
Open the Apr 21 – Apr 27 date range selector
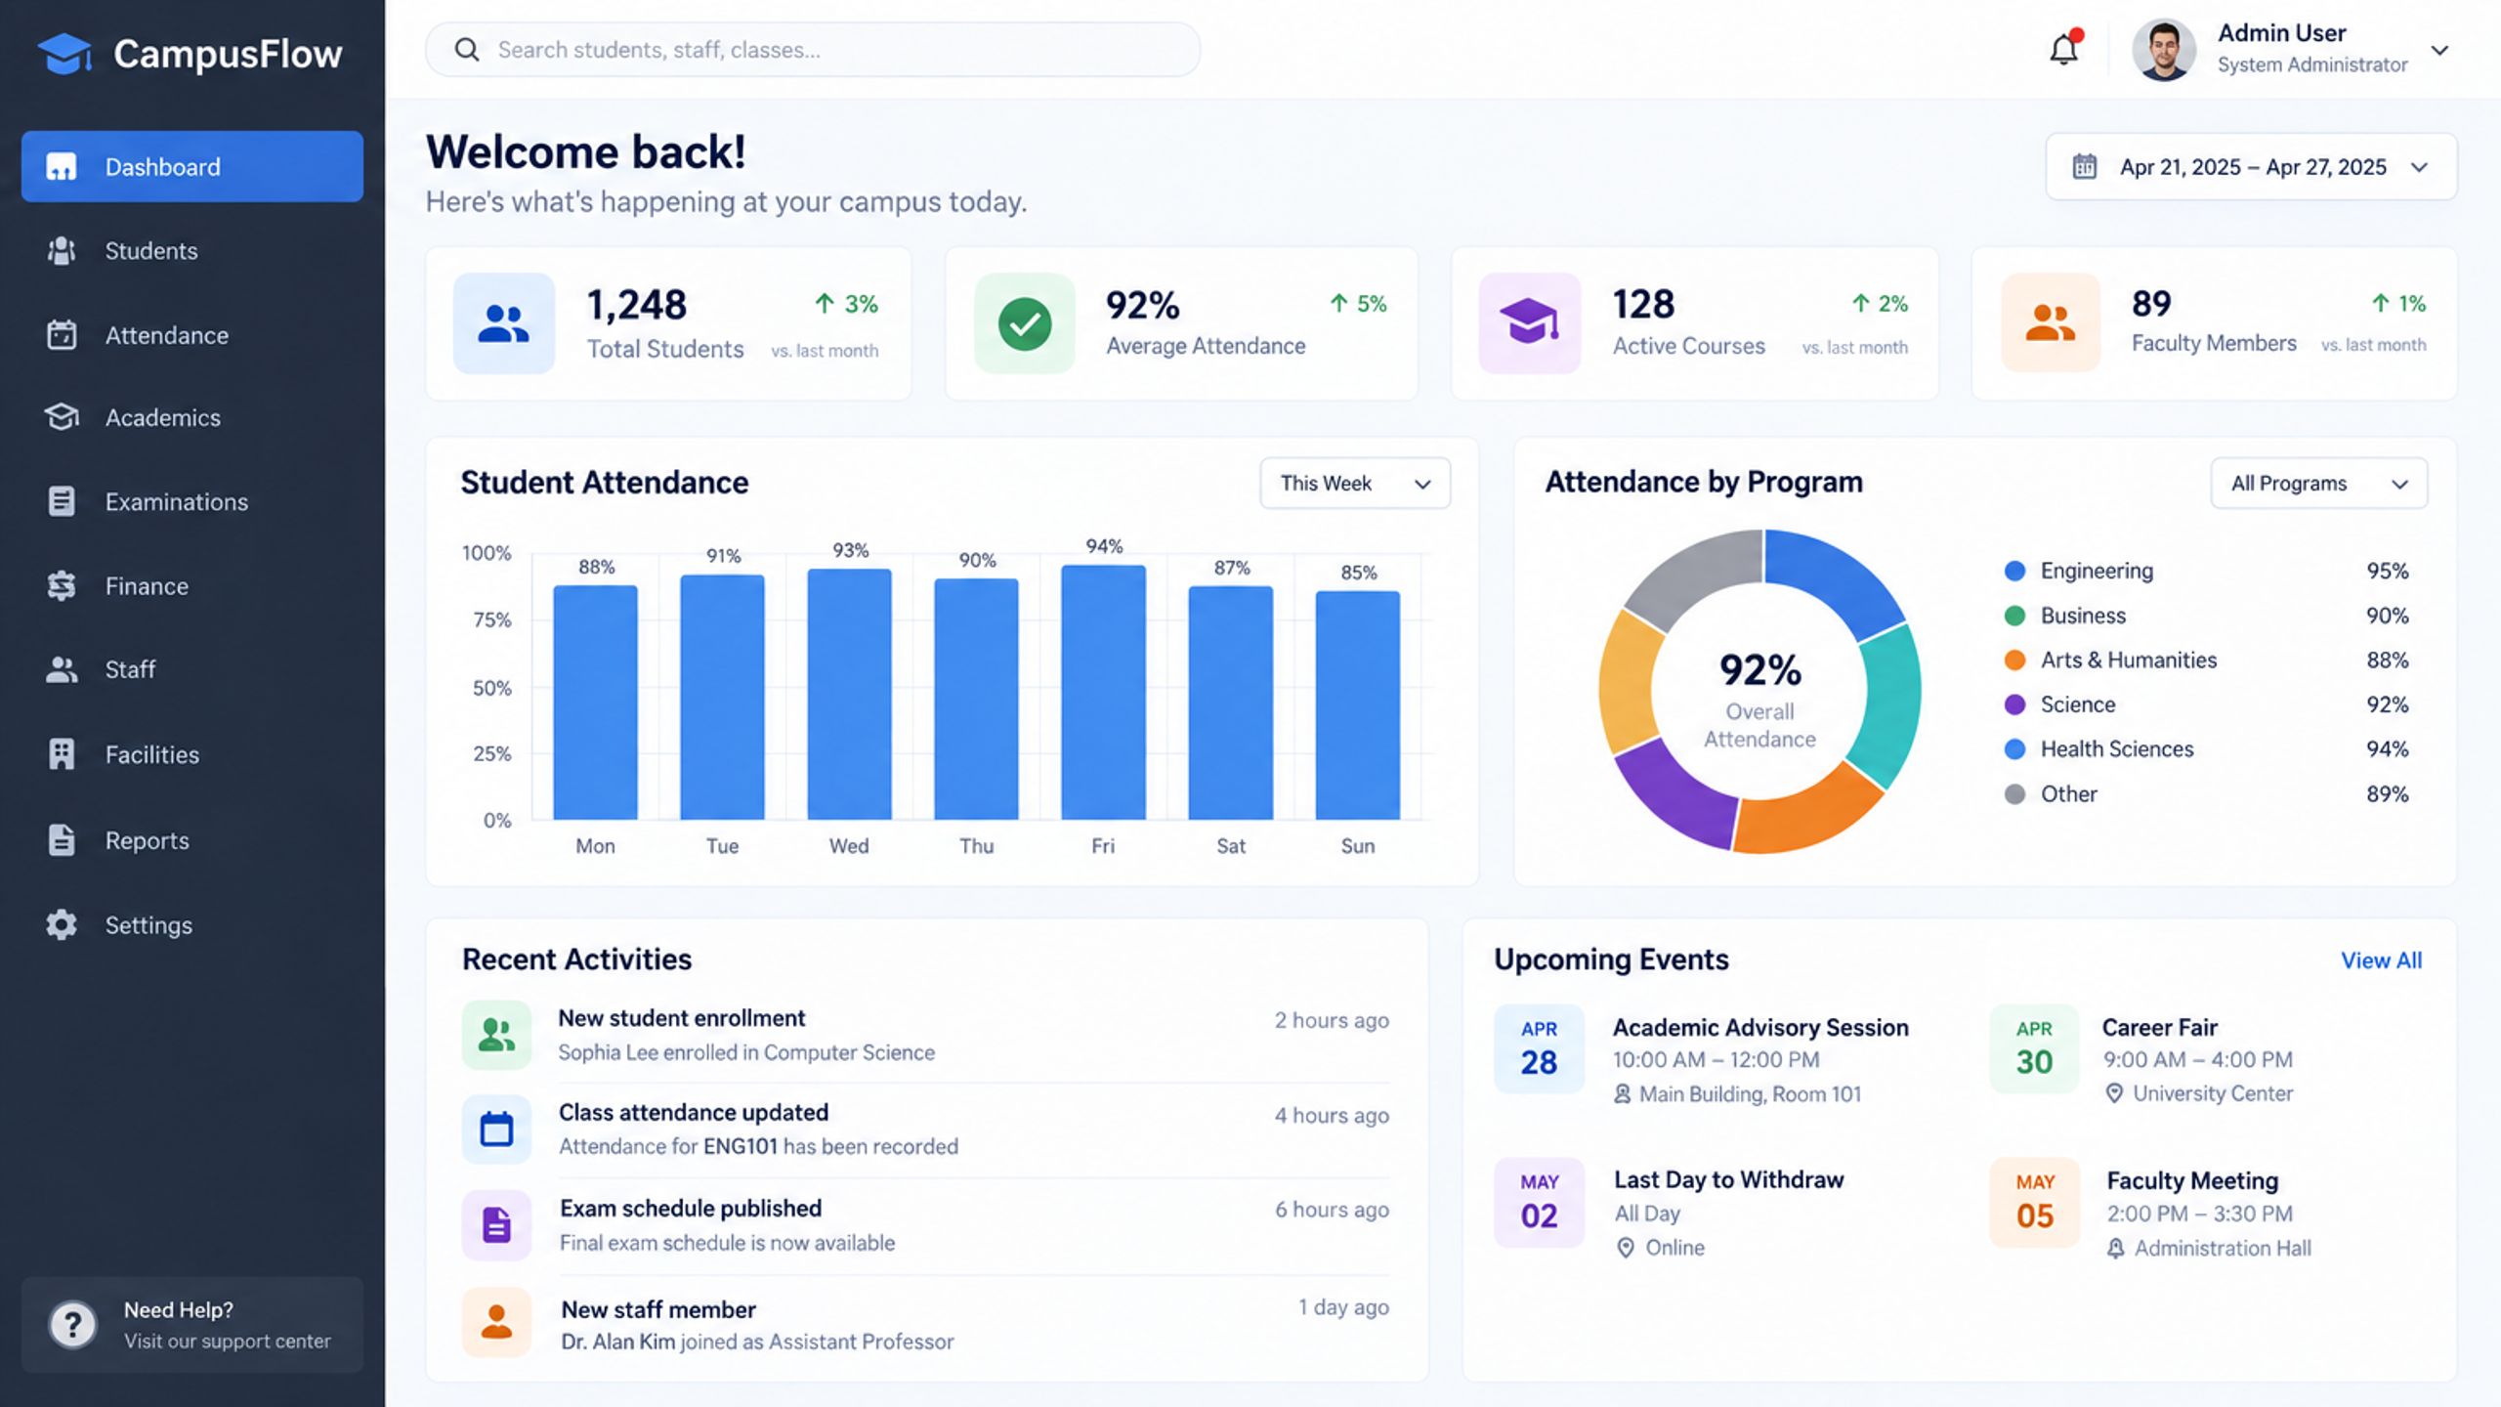[2251, 167]
